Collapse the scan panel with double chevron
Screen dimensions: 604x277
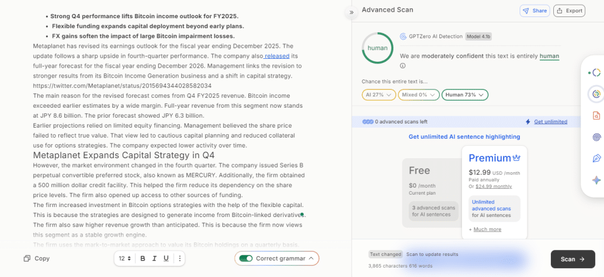tap(352, 12)
